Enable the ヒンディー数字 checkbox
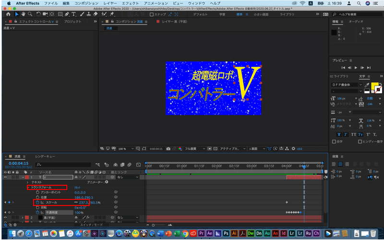 tap(360, 142)
